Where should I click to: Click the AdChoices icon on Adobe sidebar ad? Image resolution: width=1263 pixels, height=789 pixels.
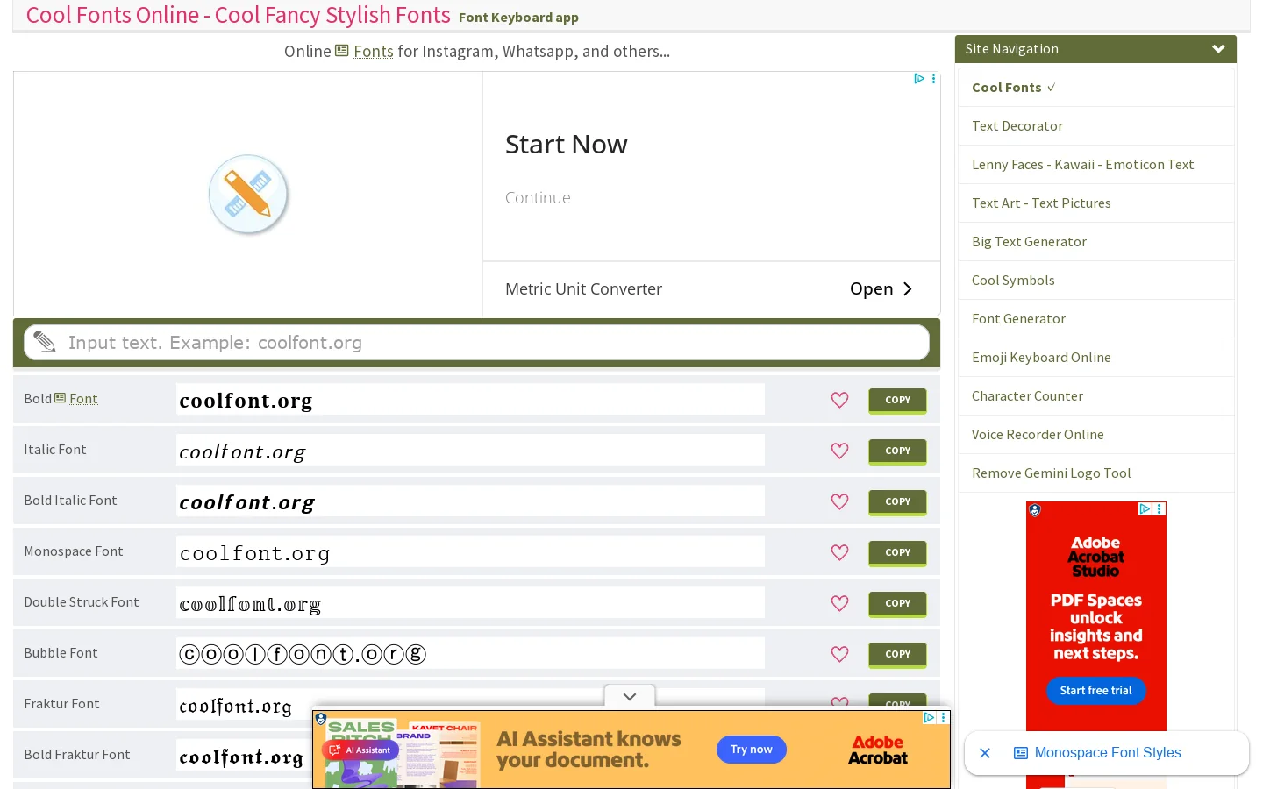click(1145, 508)
